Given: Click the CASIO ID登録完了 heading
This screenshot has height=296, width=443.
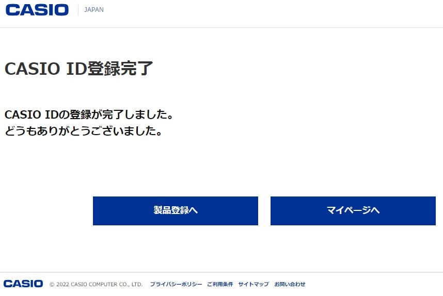Looking at the screenshot, I should pos(79,69).
